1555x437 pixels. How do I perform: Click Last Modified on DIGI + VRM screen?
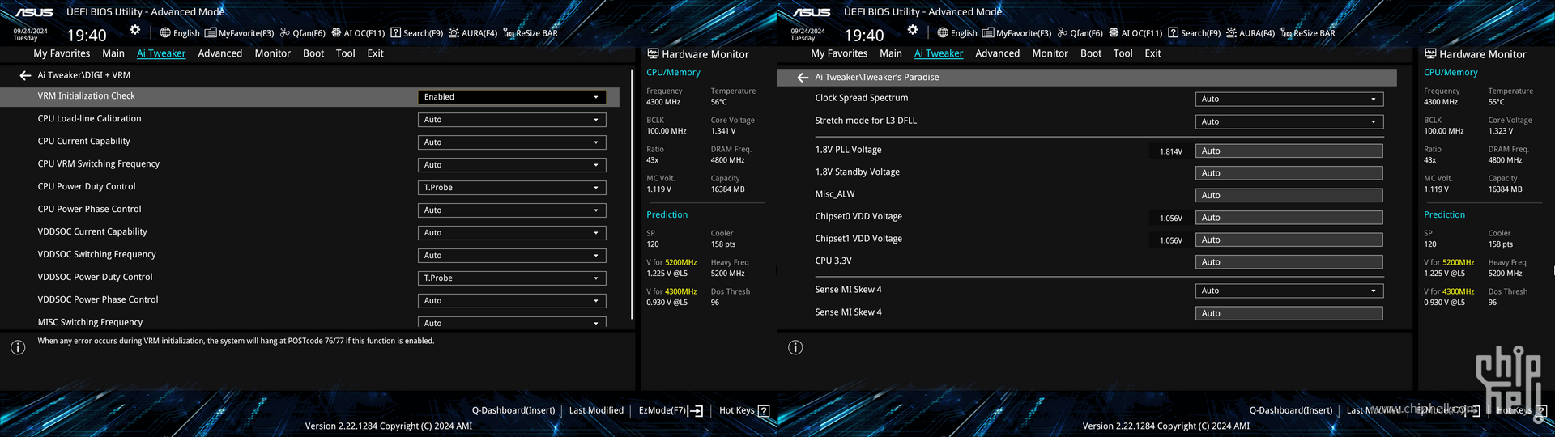point(596,411)
